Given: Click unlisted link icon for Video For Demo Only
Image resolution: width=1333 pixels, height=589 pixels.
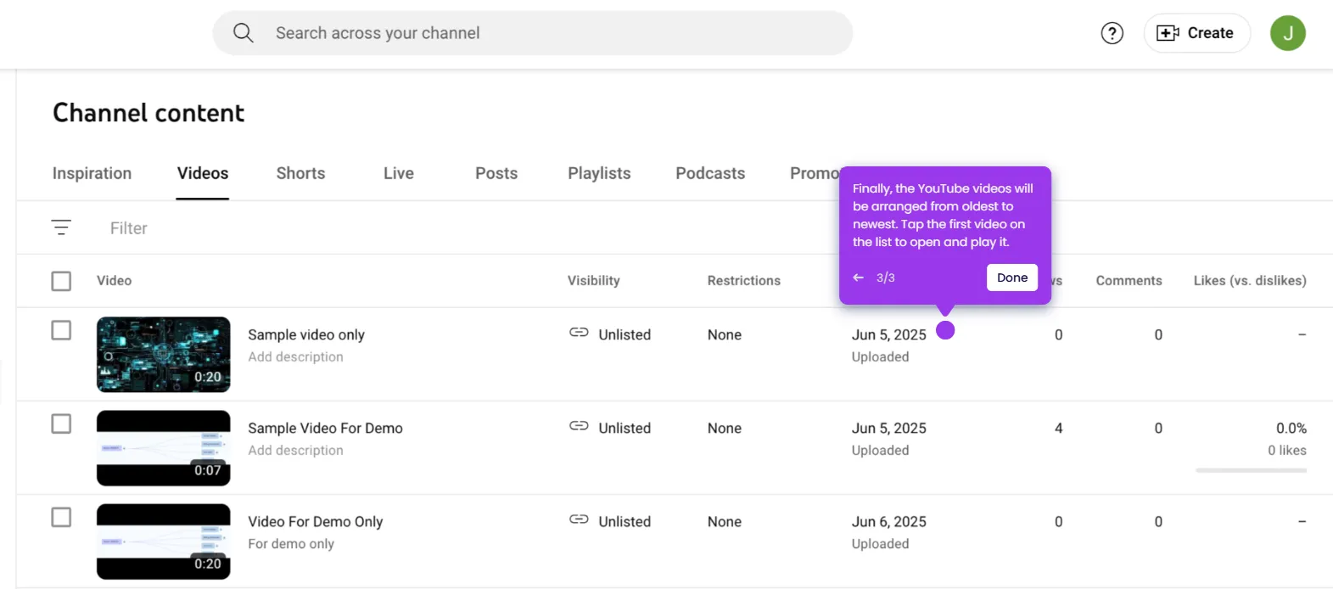Looking at the screenshot, I should click(579, 519).
